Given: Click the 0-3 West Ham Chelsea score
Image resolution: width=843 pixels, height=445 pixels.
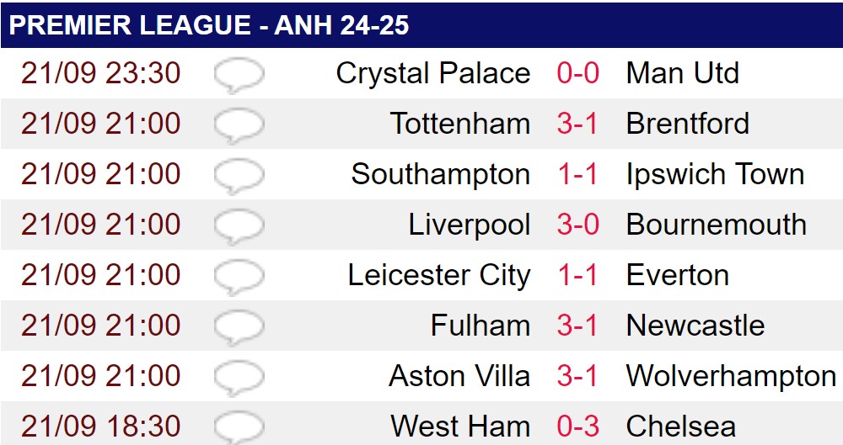Looking at the screenshot, I should [578, 426].
